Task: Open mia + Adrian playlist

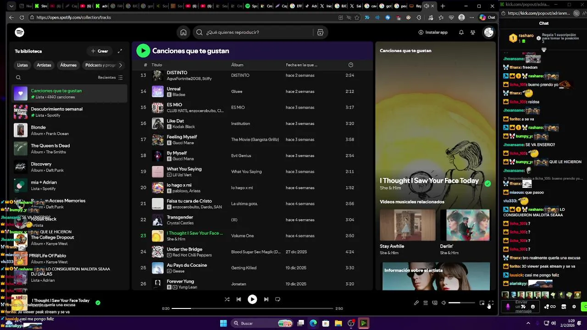Action: tap(69, 185)
